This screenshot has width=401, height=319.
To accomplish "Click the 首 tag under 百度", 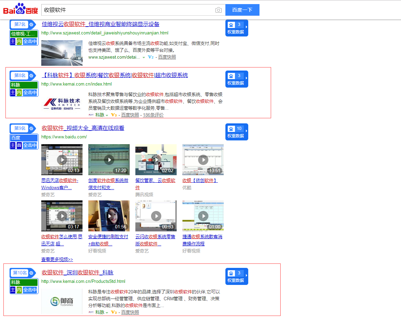I will [19, 146].
